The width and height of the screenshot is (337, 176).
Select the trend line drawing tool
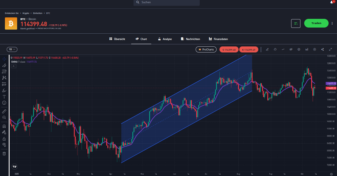4,65
